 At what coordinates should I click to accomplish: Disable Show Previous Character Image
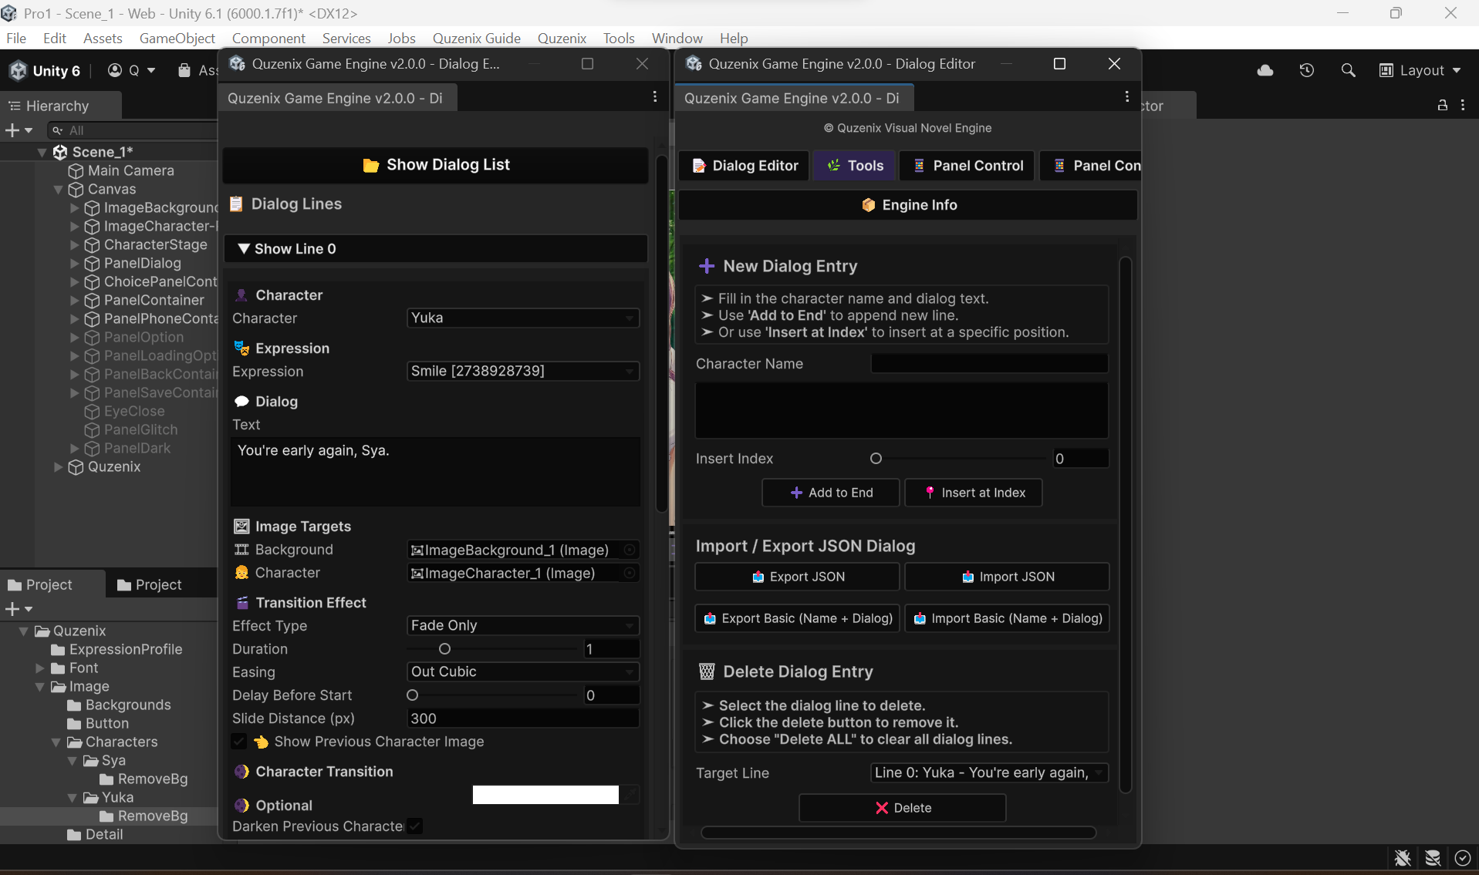[239, 741]
